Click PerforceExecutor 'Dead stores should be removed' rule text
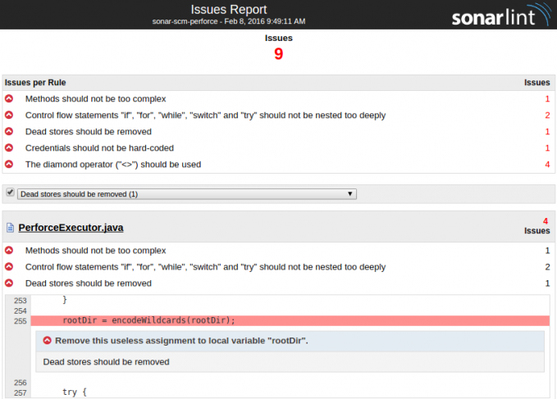The image size is (557, 399). pos(88,283)
